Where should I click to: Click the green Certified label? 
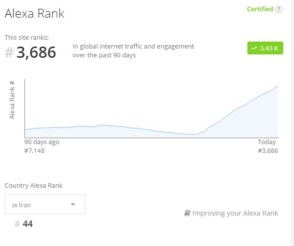[x=260, y=9]
